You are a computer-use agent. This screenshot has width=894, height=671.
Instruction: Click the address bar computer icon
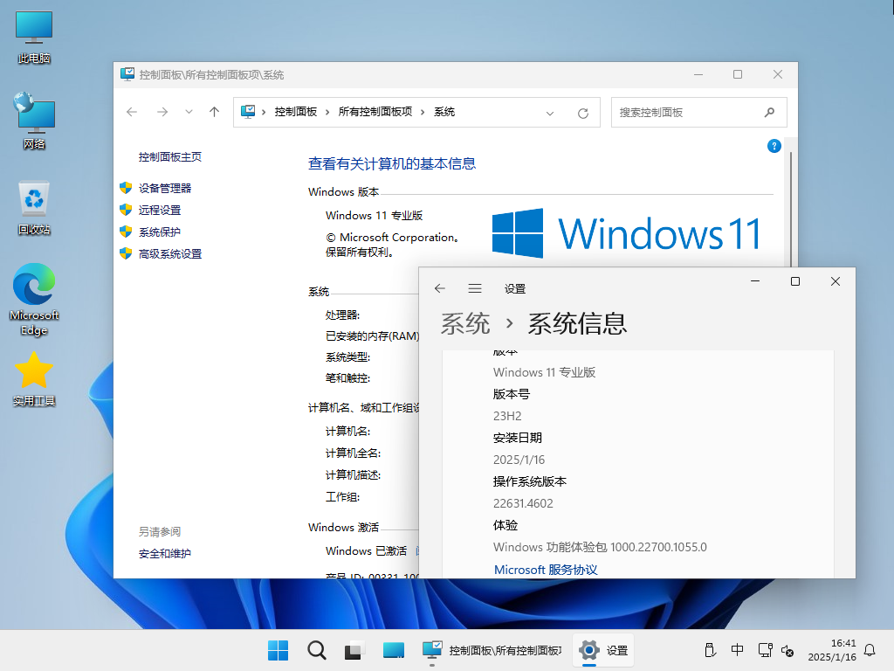coord(248,112)
